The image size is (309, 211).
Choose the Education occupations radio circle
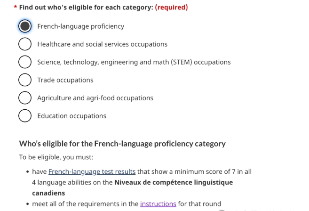[25, 116]
